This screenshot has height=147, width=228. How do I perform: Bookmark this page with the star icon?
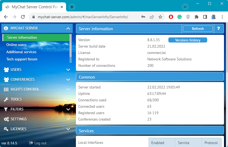160,17
